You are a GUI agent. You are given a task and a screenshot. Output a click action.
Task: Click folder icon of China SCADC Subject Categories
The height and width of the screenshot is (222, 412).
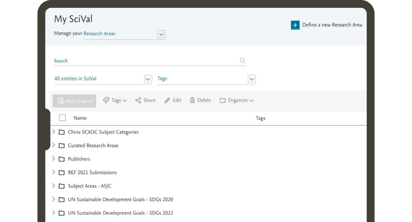click(61, 132)
